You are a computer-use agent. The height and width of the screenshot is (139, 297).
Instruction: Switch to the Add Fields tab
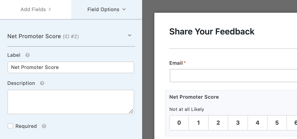36,10
